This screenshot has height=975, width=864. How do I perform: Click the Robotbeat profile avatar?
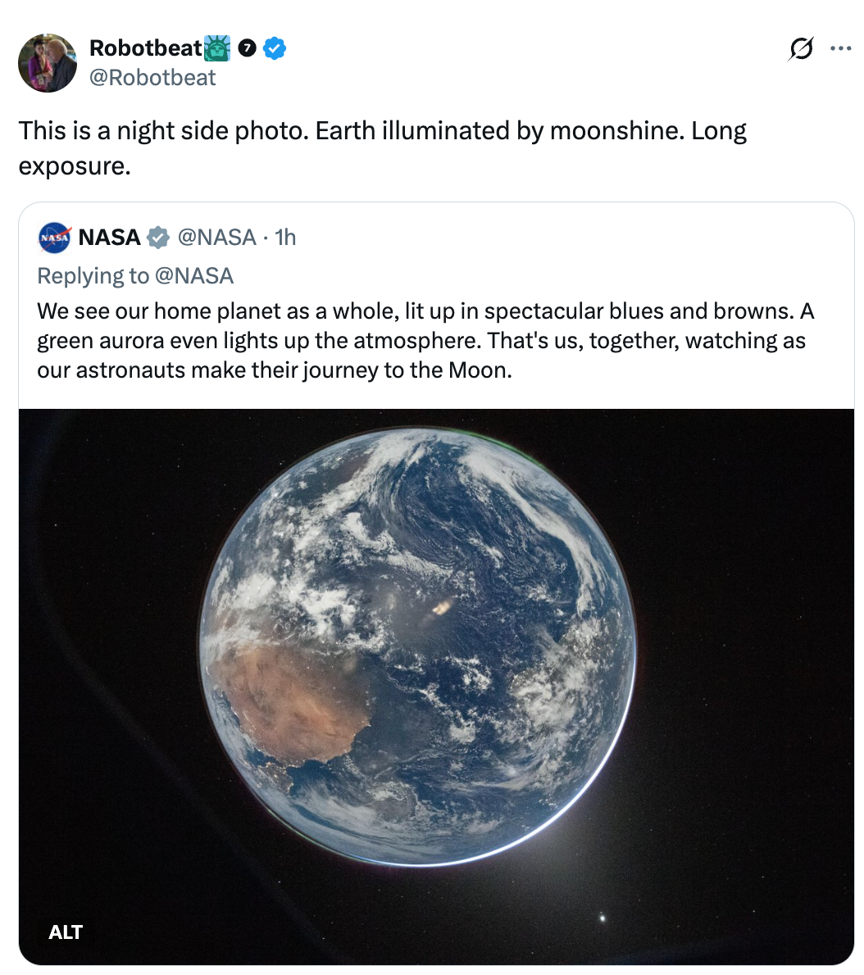pyautogui.click(x=47, y=62)
